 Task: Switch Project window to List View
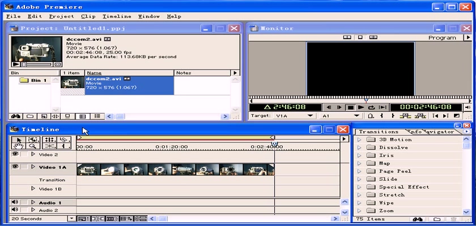pyautogui.click(x=97, y=116)
